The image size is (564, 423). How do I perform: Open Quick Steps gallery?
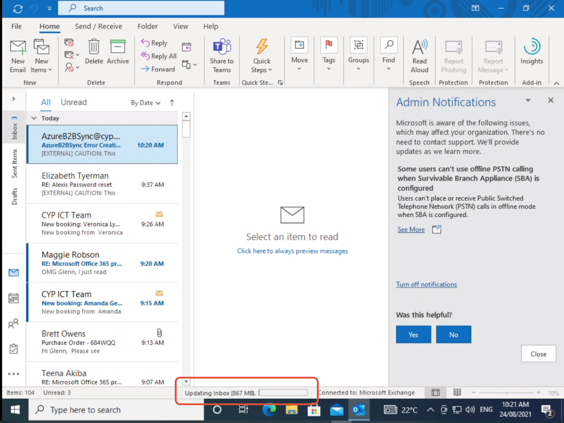262,56
